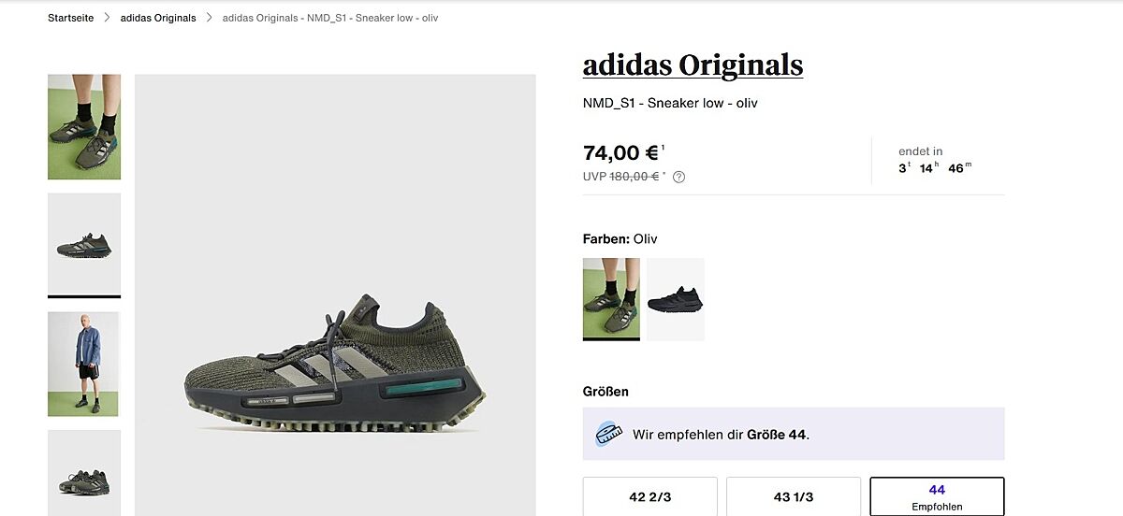1123x516 pixels.
Task: Go to adidas Originals breadcrumb link
Action: tap(158, 19)
